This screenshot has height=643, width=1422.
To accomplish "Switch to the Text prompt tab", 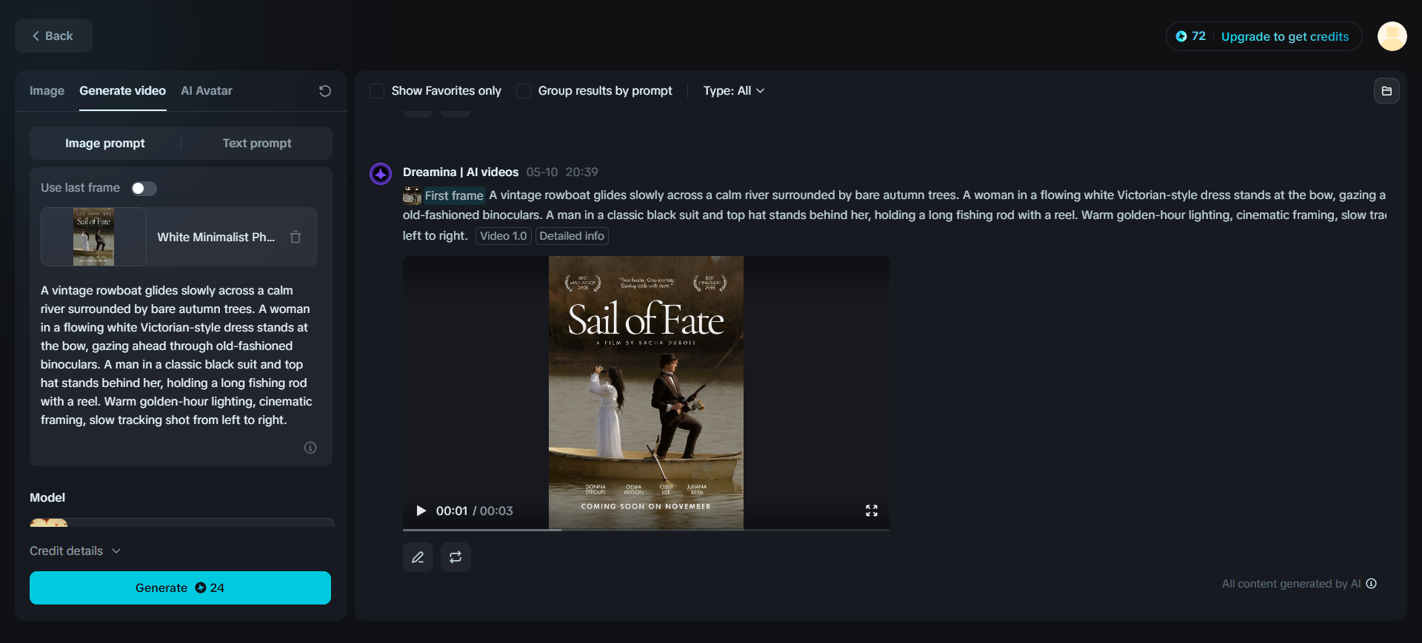I will pos(257,143).
